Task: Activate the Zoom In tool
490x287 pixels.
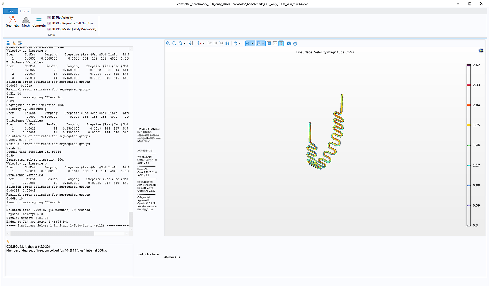Action: [168, 43]
